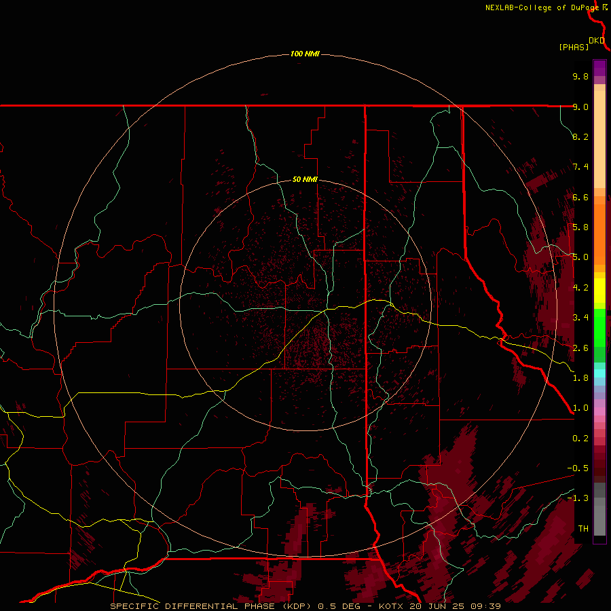Screen dimensions: 611x611
Task: Click the NEXLAB-College of DuPage credit text
Action: pos(543,7)
